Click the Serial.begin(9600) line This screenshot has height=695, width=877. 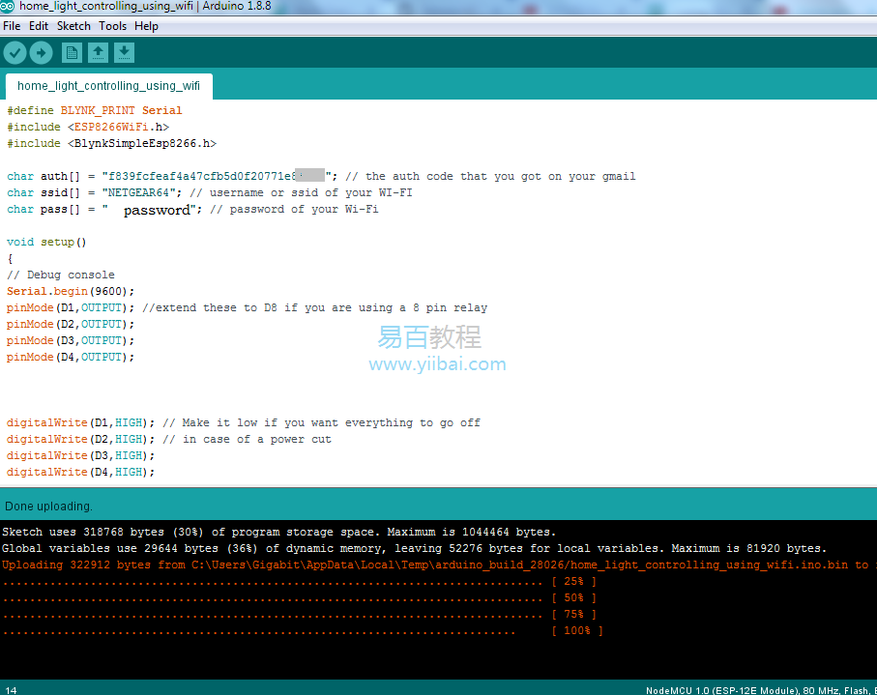pos(71,292)
